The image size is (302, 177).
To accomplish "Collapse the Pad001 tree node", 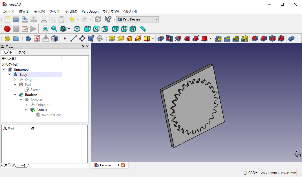I will tap(27, 110).
